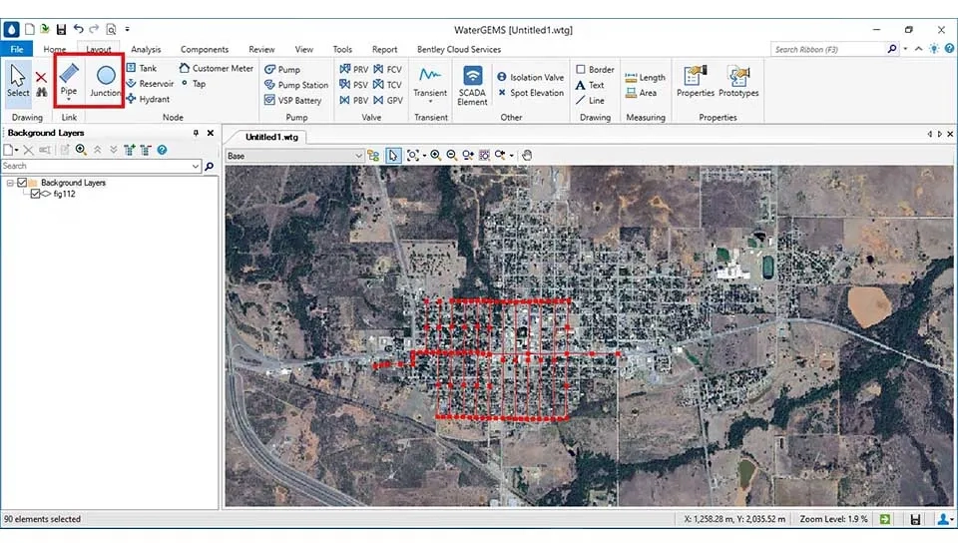Click the Length measuring tool
This screenshot has width=958, height=547.
646,78
